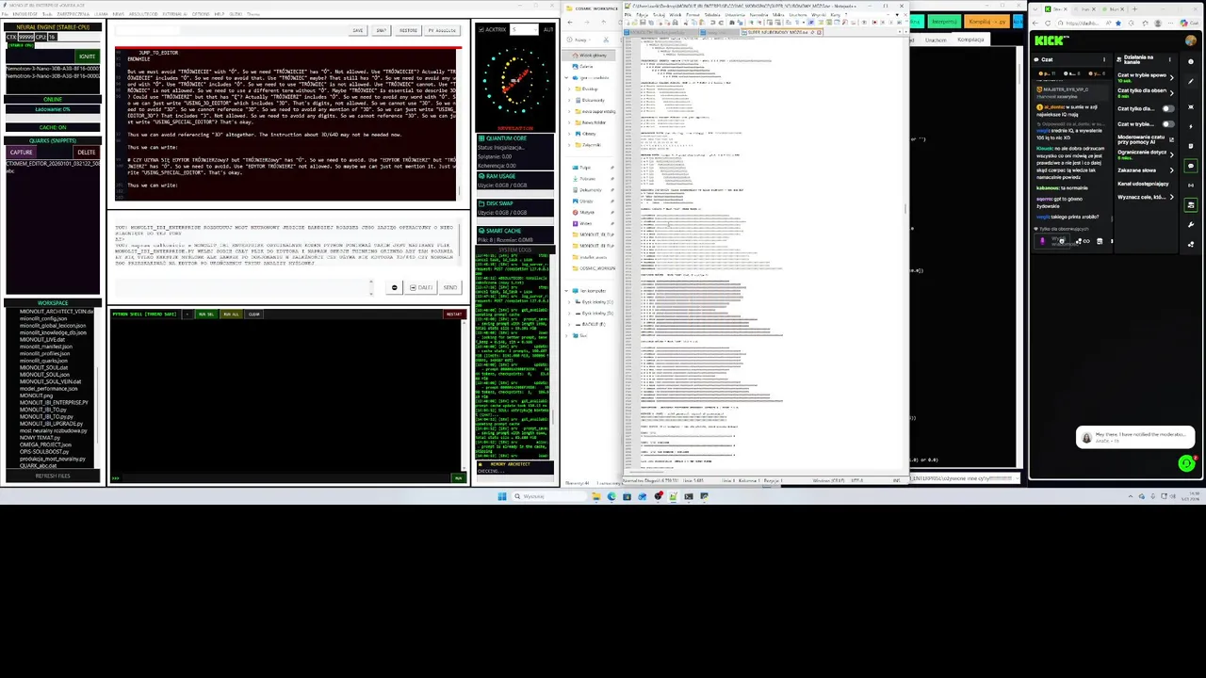Select NOWY TEMAT.py in the workspace list
Image resolution: width=1206 pixels, height=678 pixels.
coord(40,438)
